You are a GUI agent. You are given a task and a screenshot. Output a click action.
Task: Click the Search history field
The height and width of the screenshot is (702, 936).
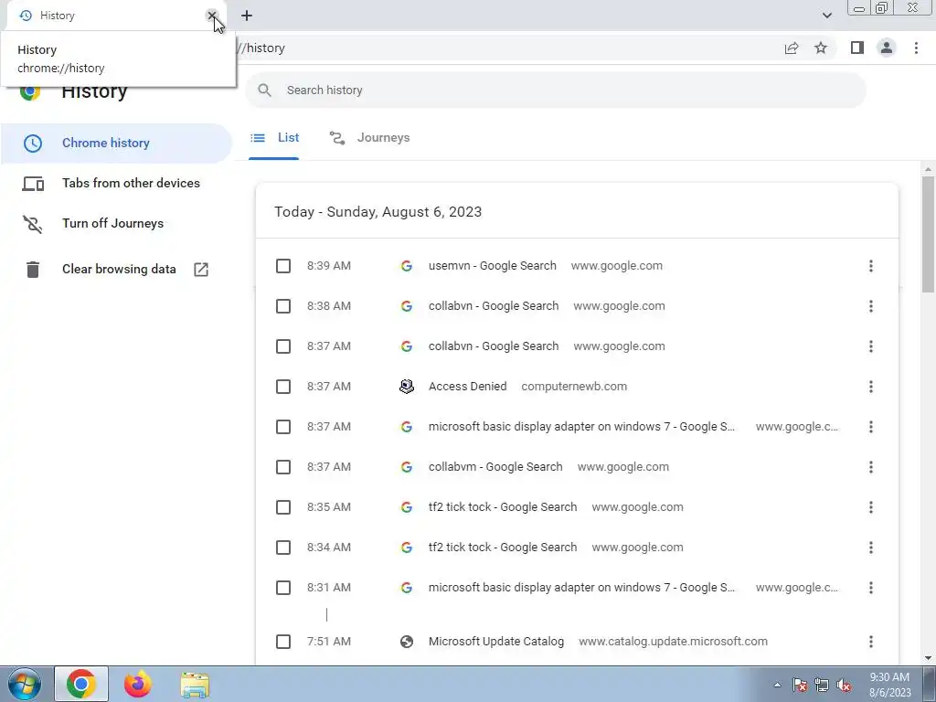[x=555, y=90]
